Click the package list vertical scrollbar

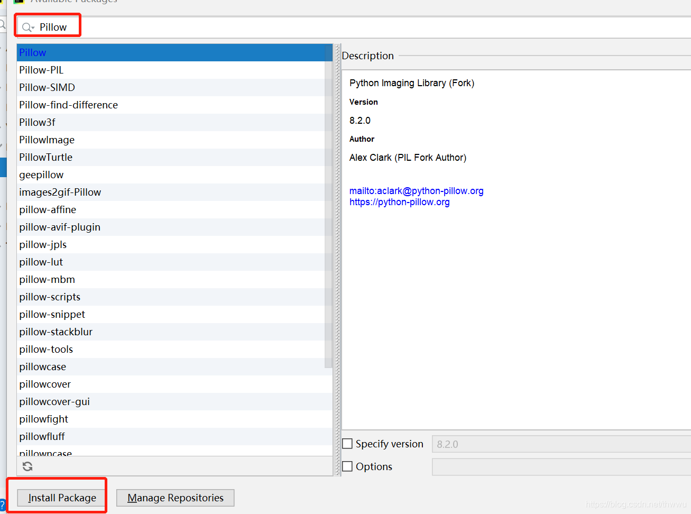pyautogui.click(x=328, y=206)
